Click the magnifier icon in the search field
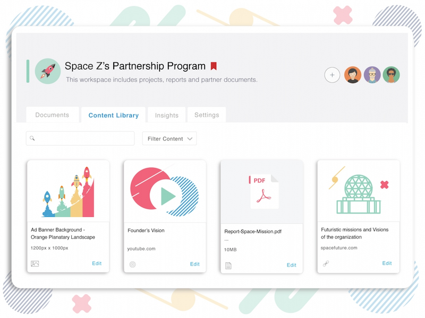Viewport: 425px width, 318px height. tap(33, 138)
